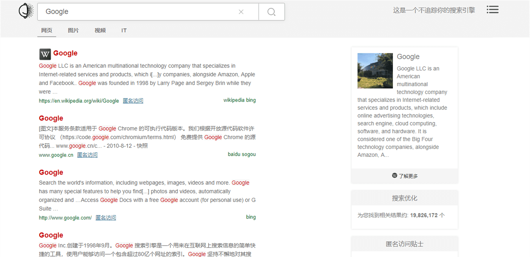Click 匿名访问 beside http://www.google.com/
The height and width of the screenshot is (257, 530).
[x=106, y=218]
